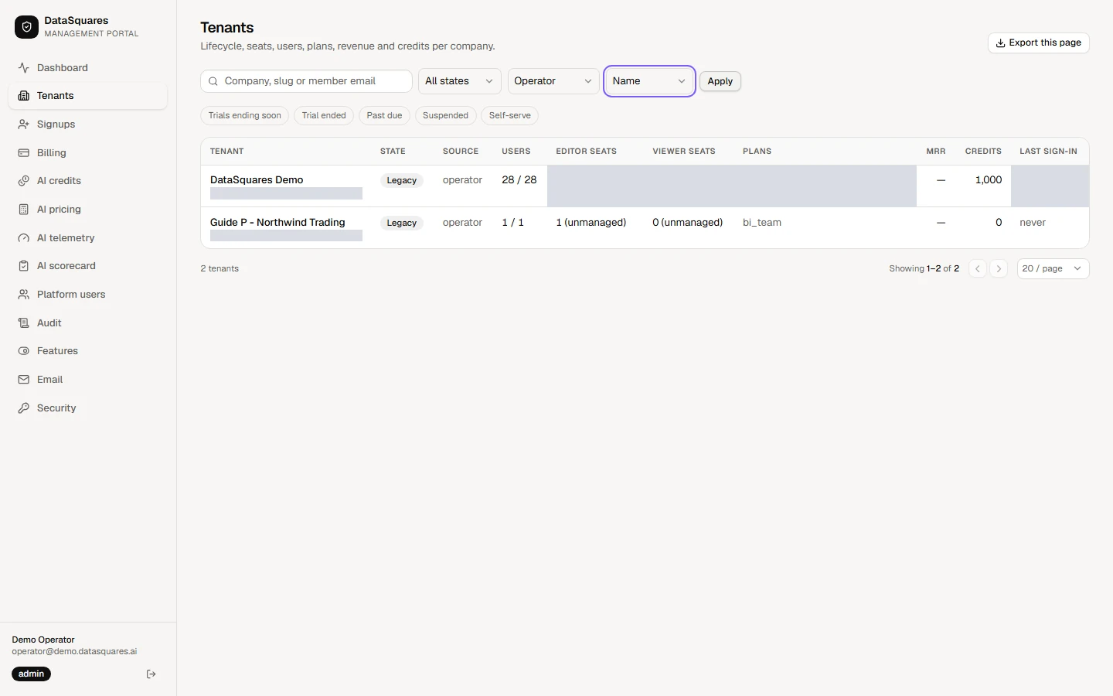
Task: Click the Security key icon
Action: pos(24,408)
